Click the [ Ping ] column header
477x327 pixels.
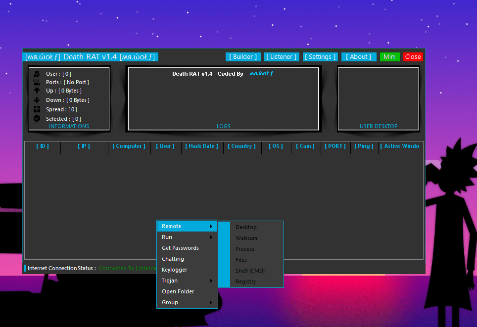tap(364, 146)
